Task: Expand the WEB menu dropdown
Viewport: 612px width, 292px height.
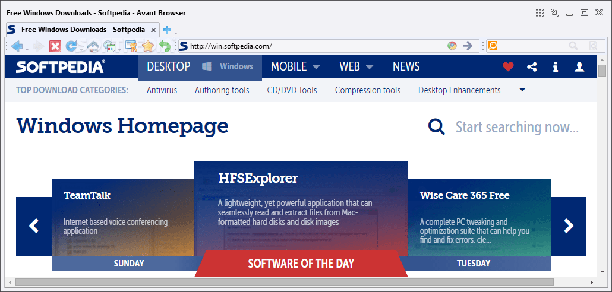Action: 369,66
